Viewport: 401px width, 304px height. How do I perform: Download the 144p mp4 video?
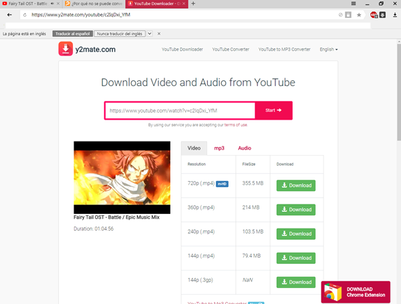click(x=296, y=258)
